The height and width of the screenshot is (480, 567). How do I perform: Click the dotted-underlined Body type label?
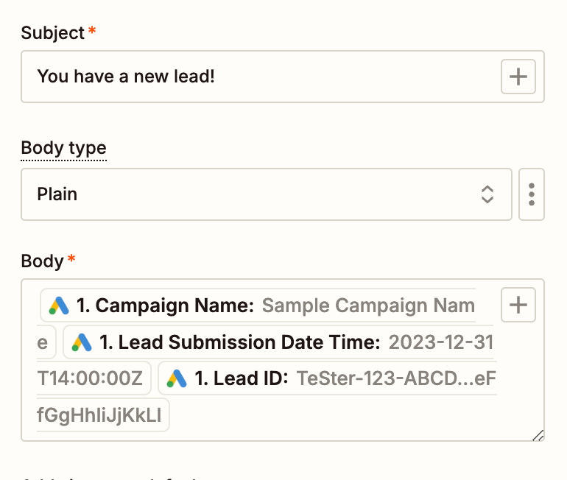[63, 148]
